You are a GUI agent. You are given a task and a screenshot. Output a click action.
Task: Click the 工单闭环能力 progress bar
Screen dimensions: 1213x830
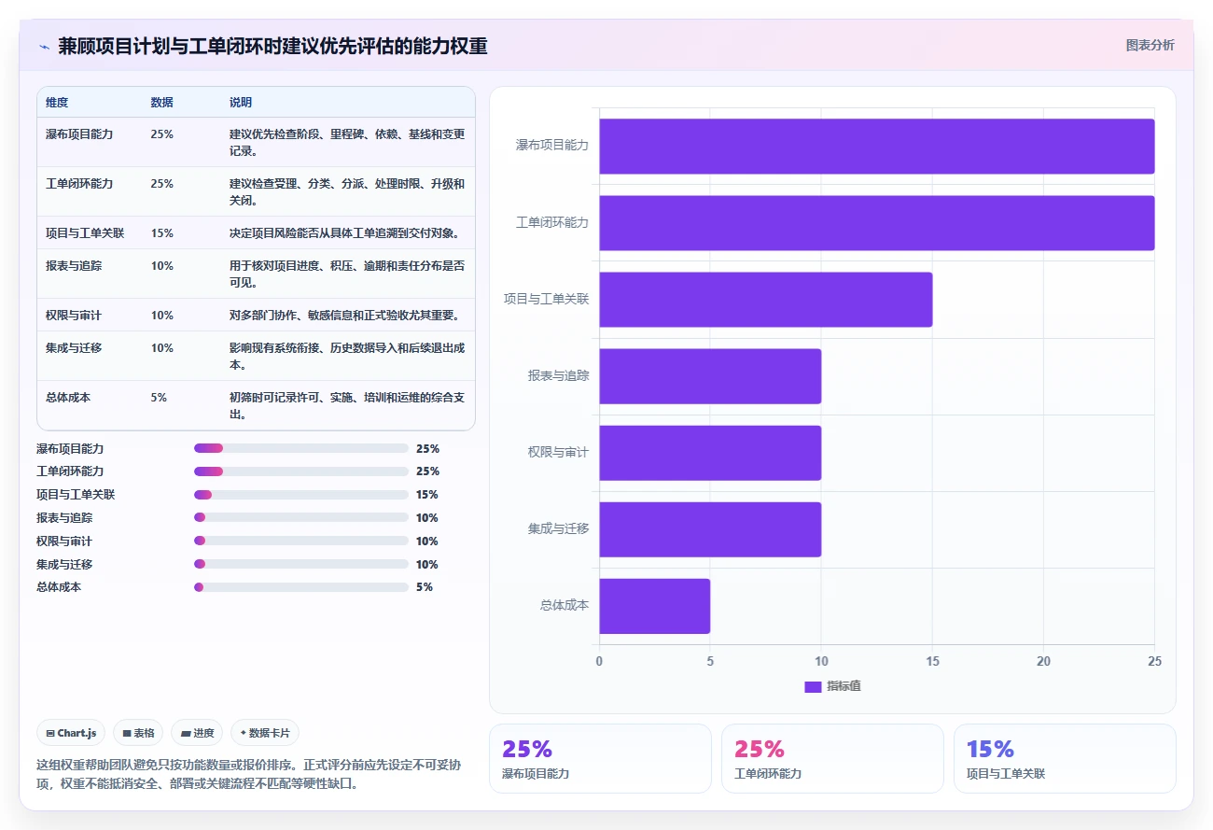[x=300, y=471]
